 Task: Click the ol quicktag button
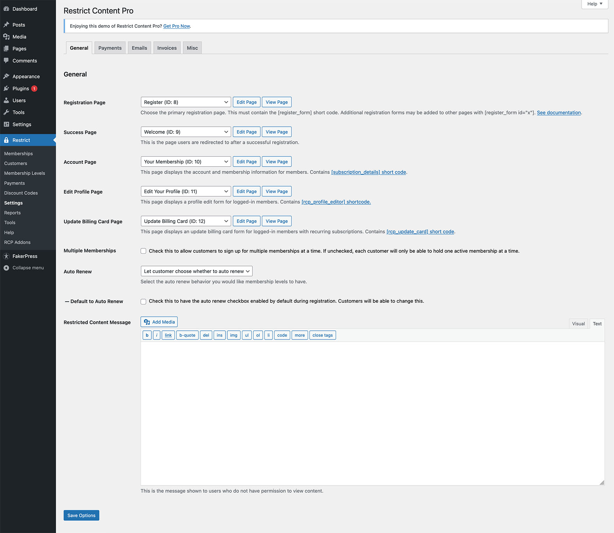pyautogui.click(x=258, y=335)
